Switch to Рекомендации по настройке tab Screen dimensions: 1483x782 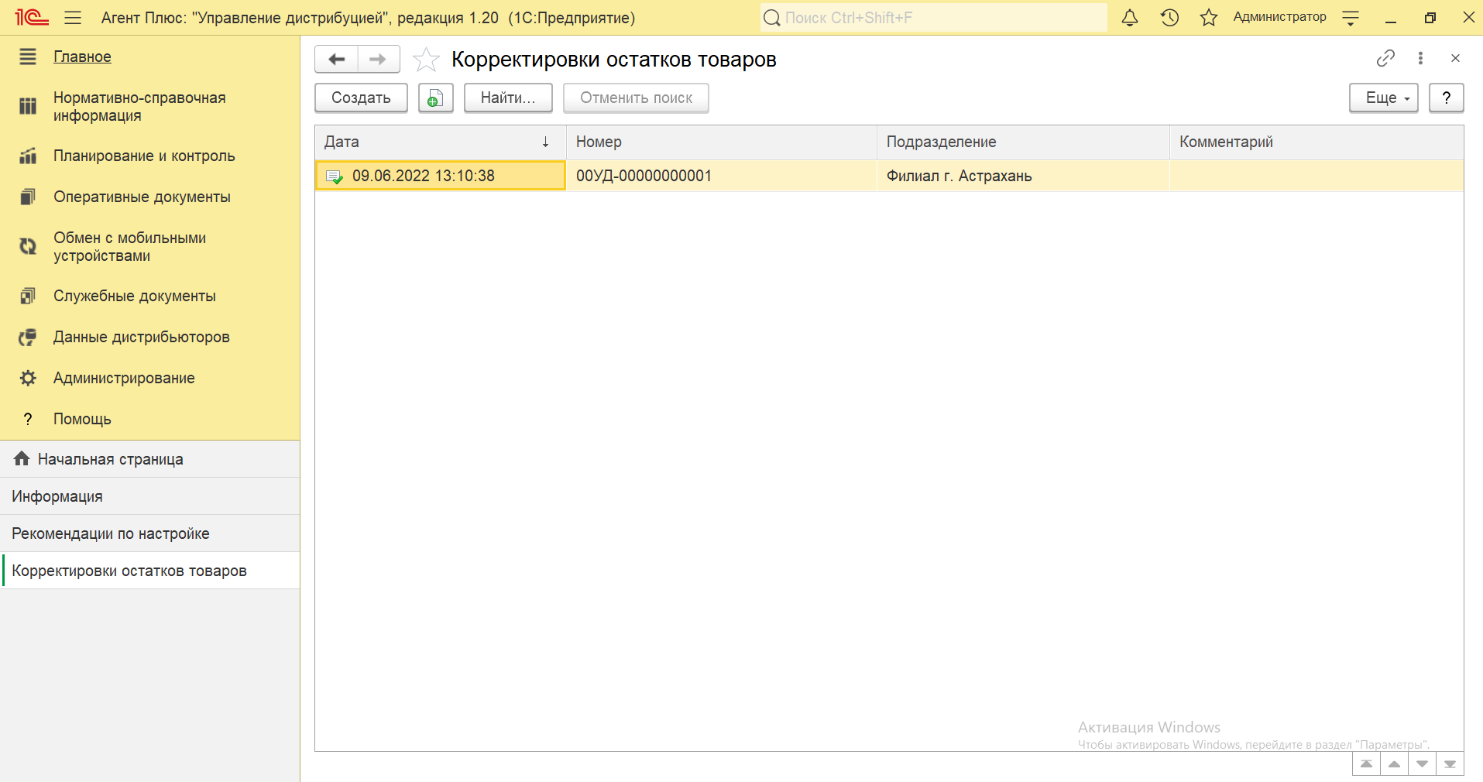(150, 533)
